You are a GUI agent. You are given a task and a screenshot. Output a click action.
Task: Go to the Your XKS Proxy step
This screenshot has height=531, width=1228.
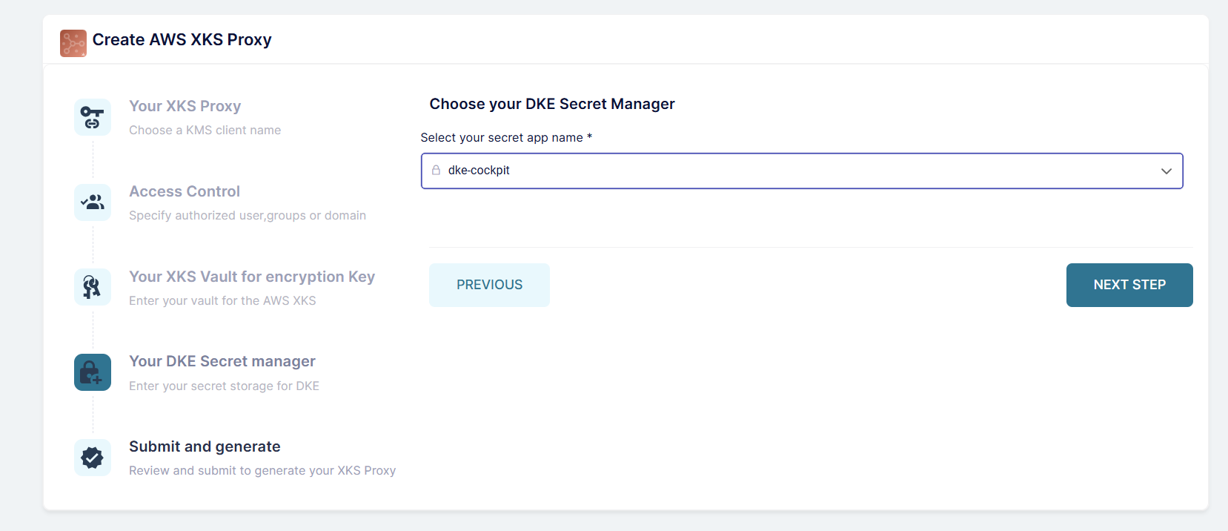(185, 106)
